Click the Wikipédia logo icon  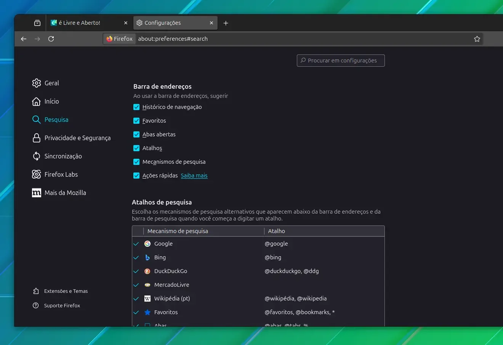(147, 299)
